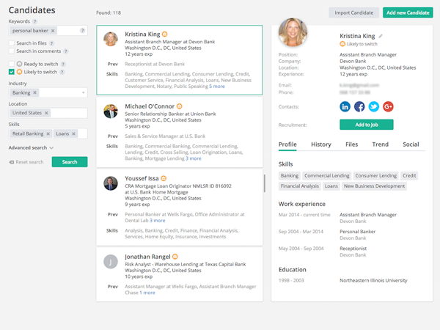Click the Add new Candidate button
The height and width of the screenshot is (330, 440).
407,12
